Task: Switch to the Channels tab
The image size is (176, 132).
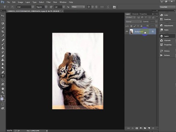Action: [135, 14]
